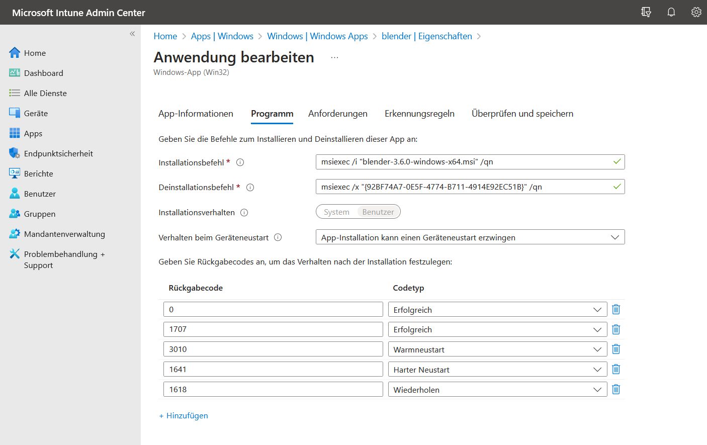Open Codetyp dropdown for code 1707
Screen dimensions: 707x445
pyautogui.click(x=497, y=329)
